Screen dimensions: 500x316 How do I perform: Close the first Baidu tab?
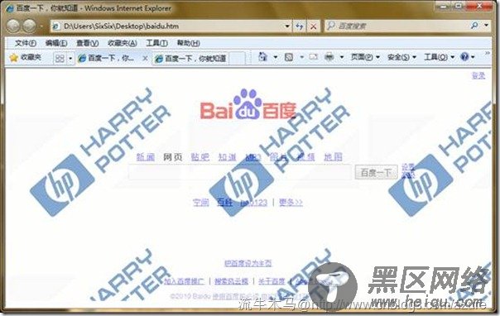145,58
